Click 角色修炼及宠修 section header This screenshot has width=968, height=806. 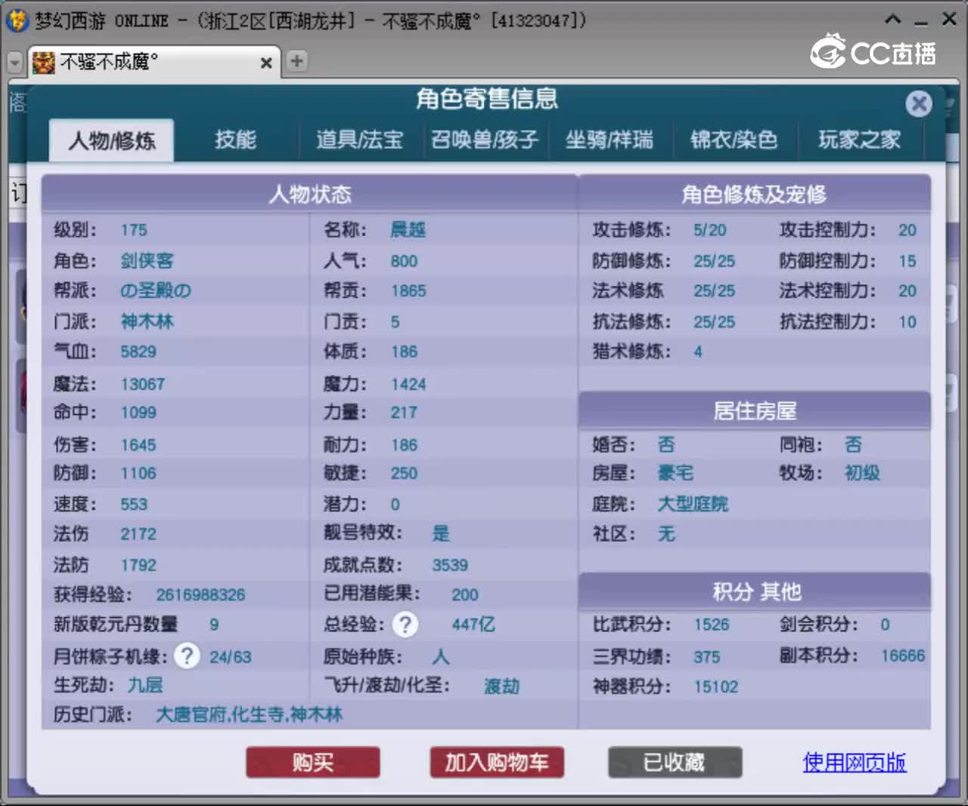click(x=754, y=194)
